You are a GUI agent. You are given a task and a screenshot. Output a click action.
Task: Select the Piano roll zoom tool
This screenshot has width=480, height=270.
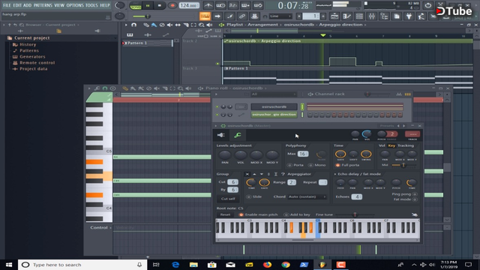click(x=181, y=88)
